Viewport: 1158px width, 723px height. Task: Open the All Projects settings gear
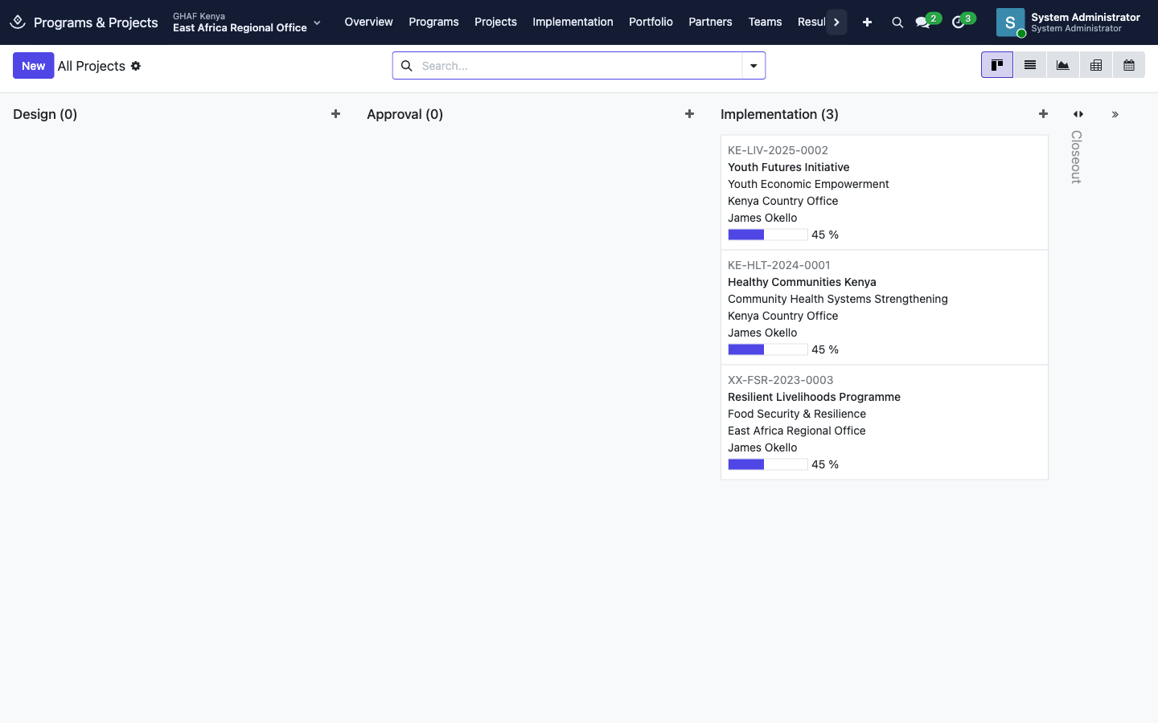(x=136, y=66)
